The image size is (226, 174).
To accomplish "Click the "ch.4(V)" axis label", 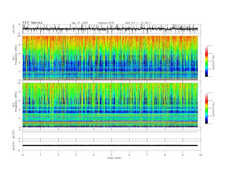I will 14,146.
